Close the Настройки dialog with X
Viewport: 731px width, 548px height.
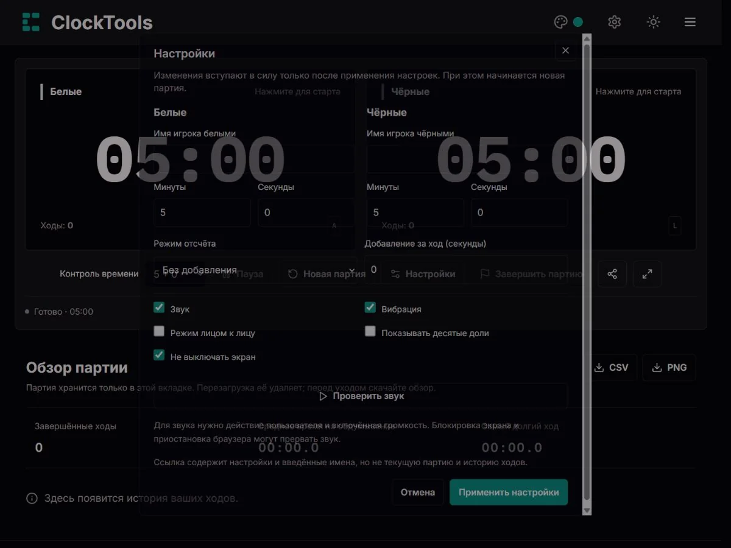click(565, 51)
